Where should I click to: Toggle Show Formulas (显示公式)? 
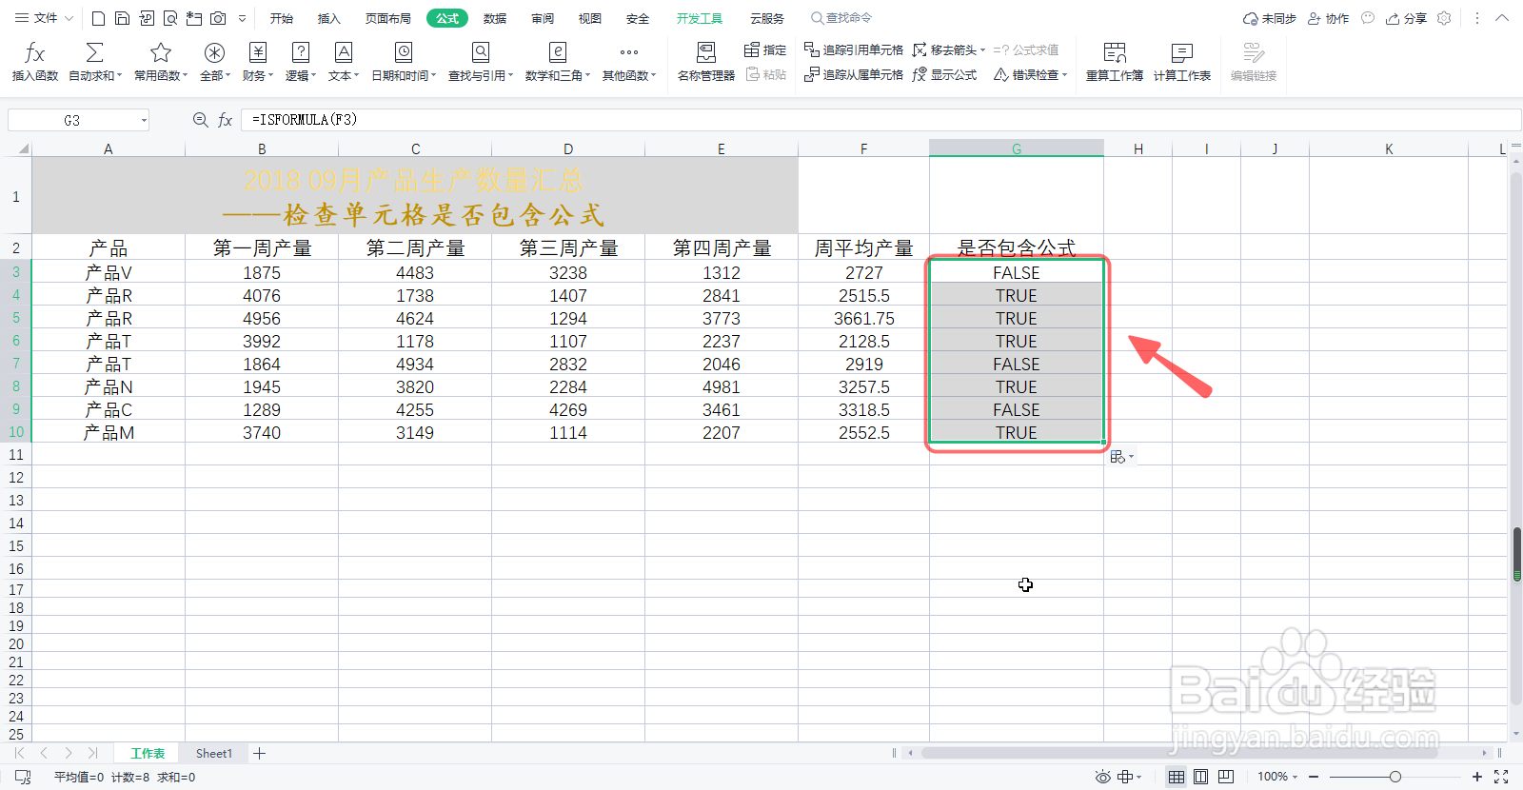click(x=944, y=74)
